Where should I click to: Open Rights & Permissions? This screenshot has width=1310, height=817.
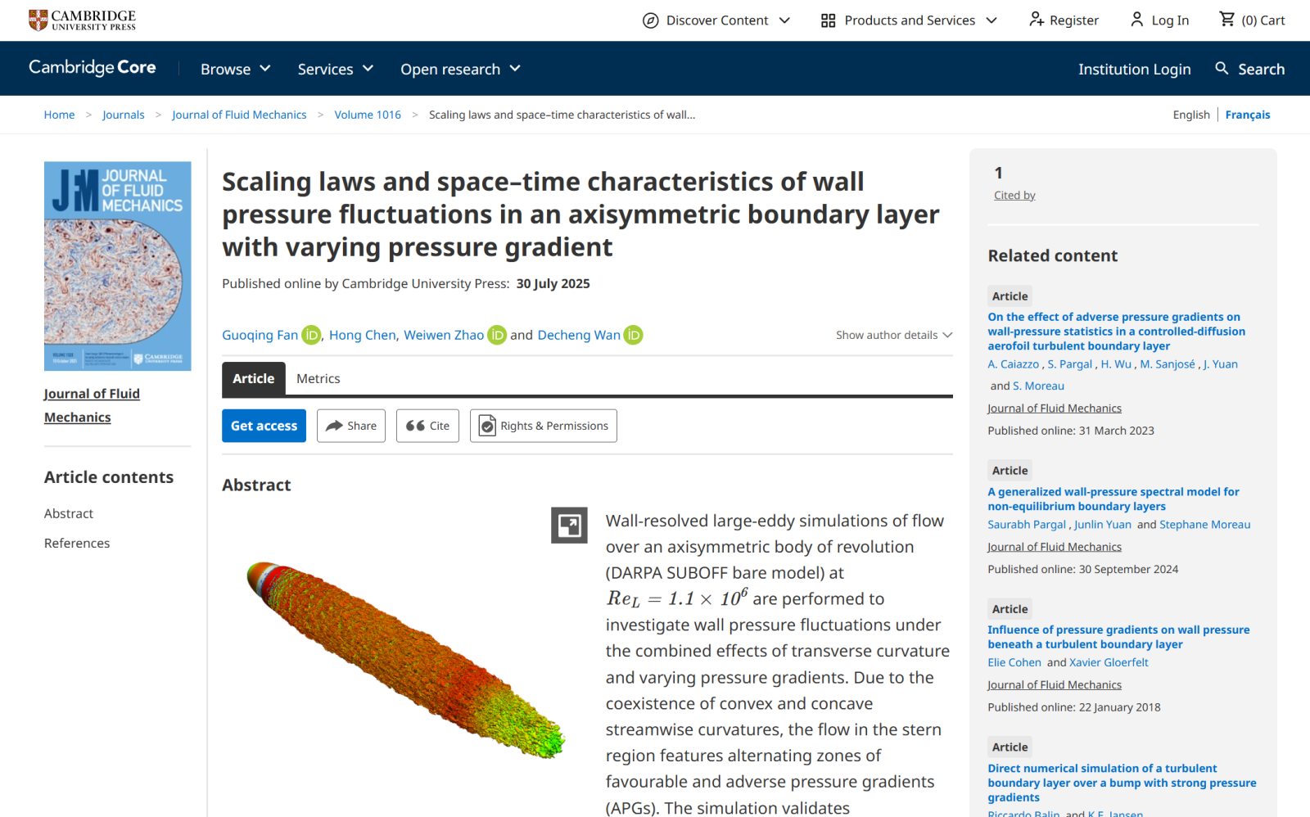[543, 426]
